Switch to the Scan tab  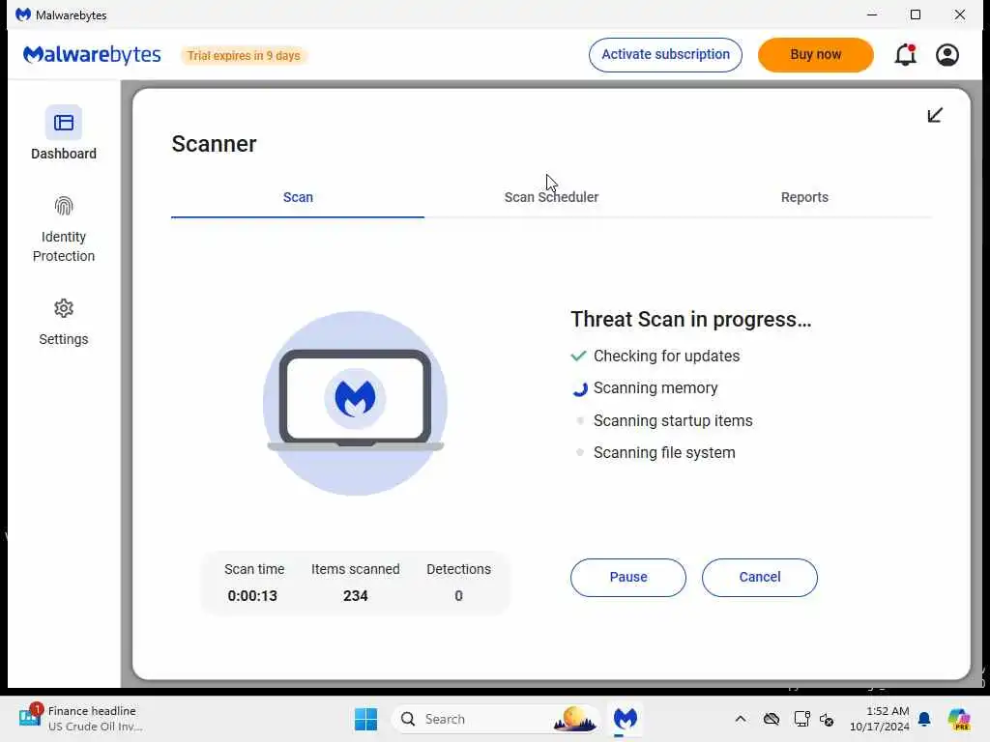point(298,197)
